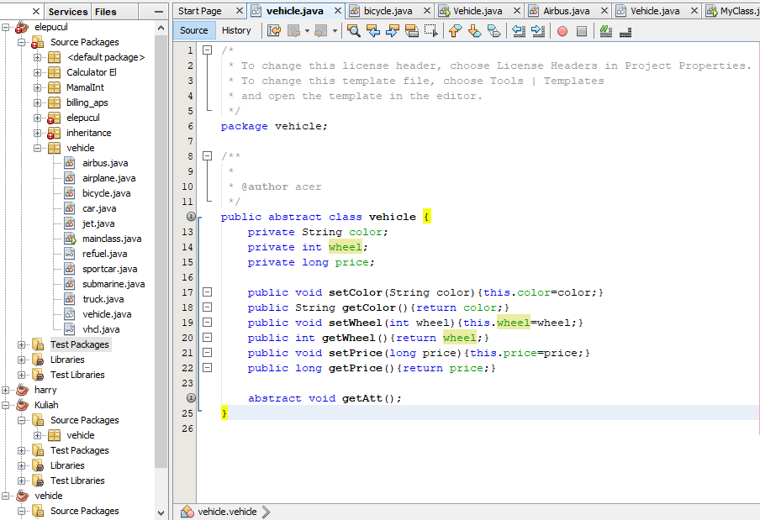The height and width of the screenshot is (520, 760).
Task: Click harry project coffee-cup icon
Action: (23, 390)
